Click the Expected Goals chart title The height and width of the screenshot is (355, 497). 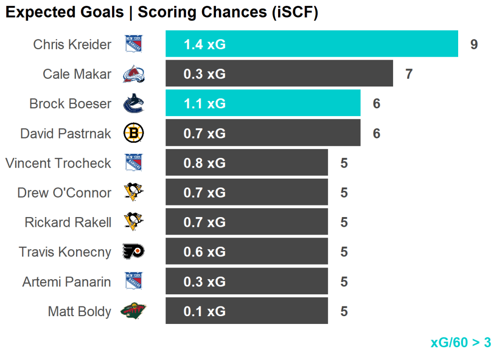pos(161,13)
